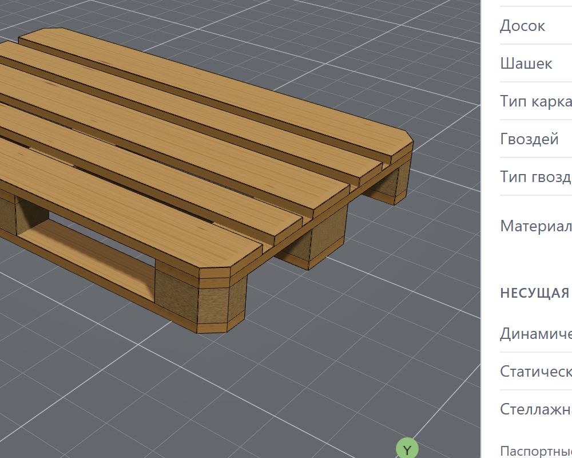Image resolution: width=572 pixels, height=458 pixels.
Task: Click the Тип гвозд… property row
Action: tap(536, 177)
